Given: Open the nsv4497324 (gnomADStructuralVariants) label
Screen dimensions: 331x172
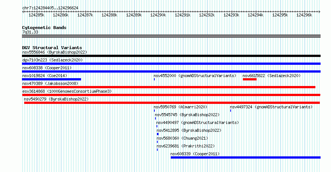Looking at the screenshot, I should pos(271,107).
